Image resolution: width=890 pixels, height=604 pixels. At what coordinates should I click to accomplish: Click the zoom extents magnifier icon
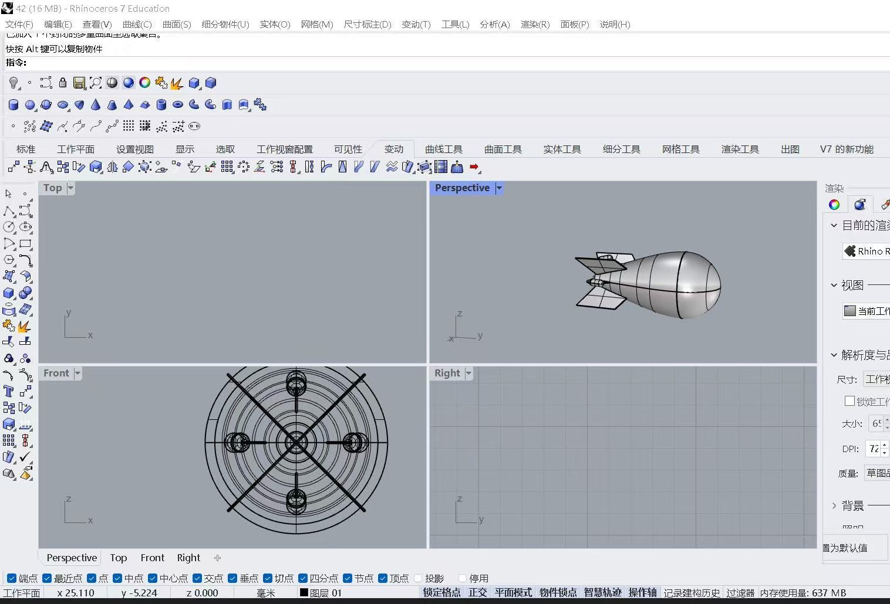96,83
